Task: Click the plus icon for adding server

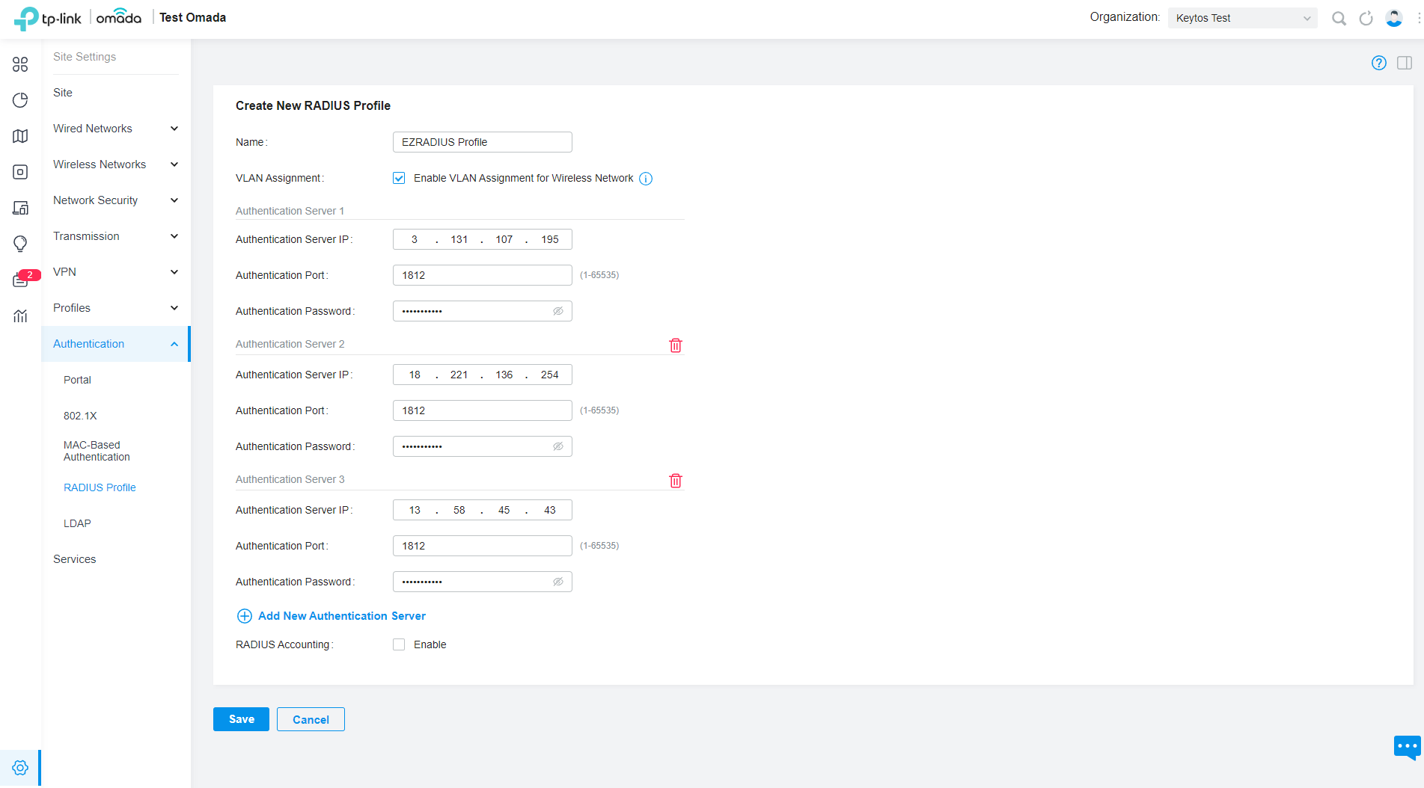Action: (x=245, y=616)
